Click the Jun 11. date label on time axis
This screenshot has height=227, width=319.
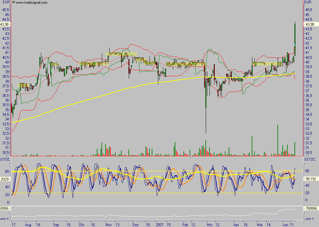coord(287,224)
